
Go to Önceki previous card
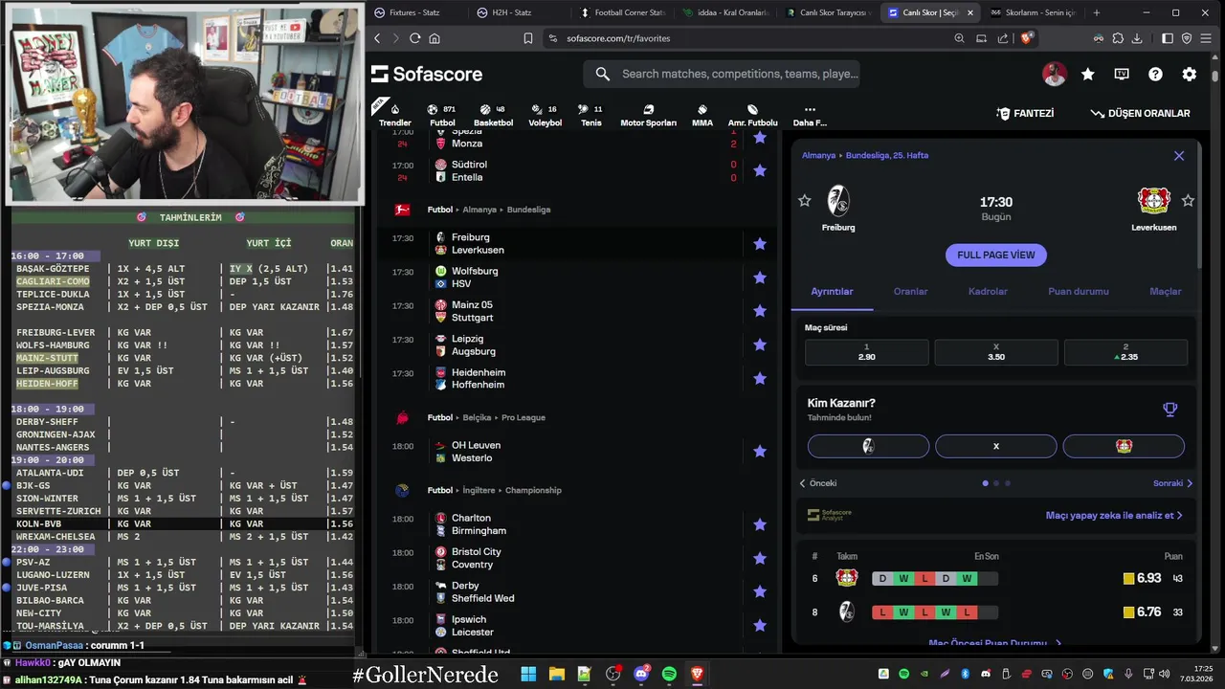pos(818,483)
